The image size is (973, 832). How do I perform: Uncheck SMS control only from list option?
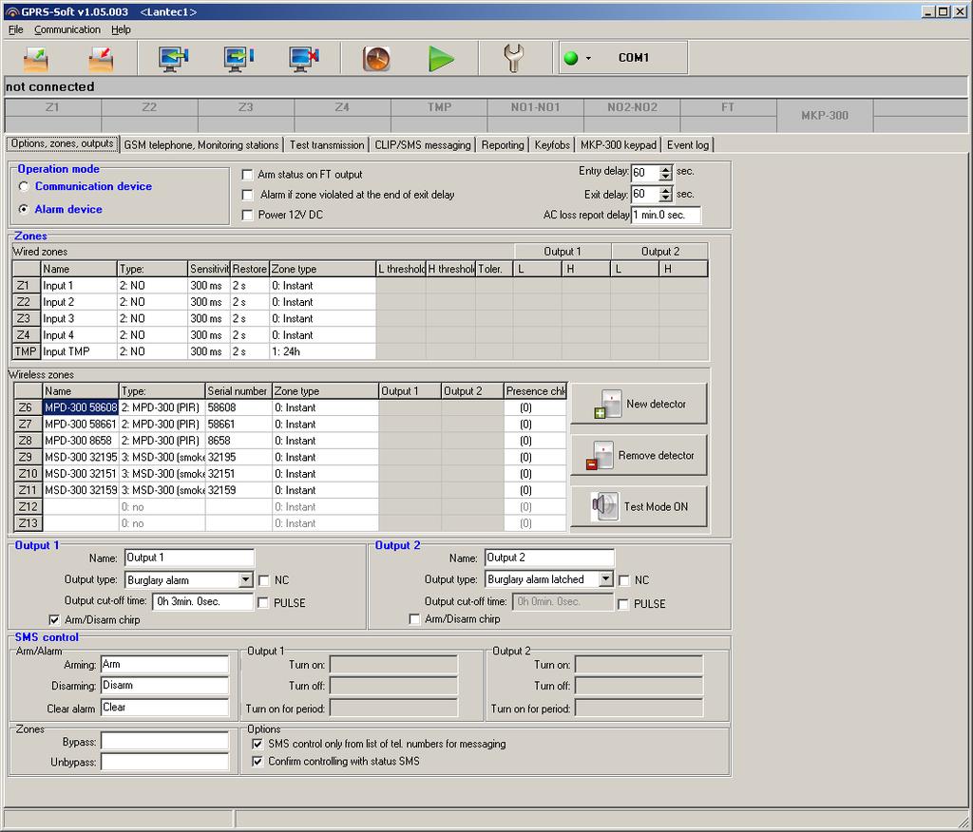point(258,744)
